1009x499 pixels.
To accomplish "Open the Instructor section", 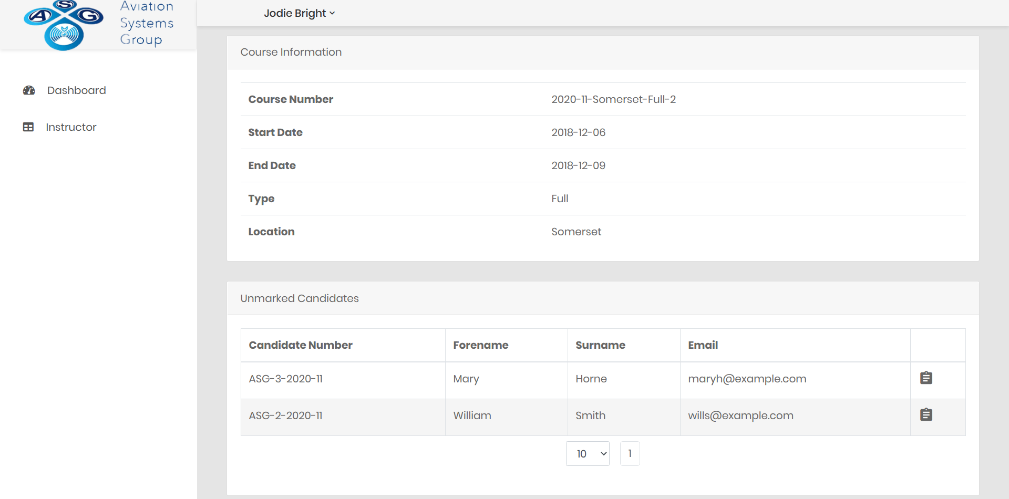I will [x=71, y=127].
